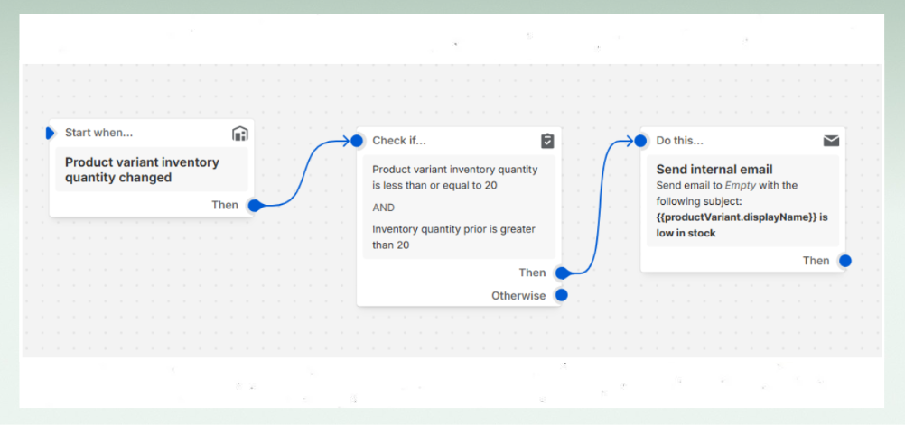905x425 pixels.
Task: Click the Otherwise label on condition card
Action: 518,295
